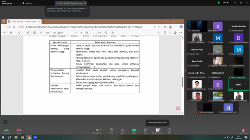Zoom in the PDF with plus button
Screen dimensions: 250x140
[x=81, y=33]
